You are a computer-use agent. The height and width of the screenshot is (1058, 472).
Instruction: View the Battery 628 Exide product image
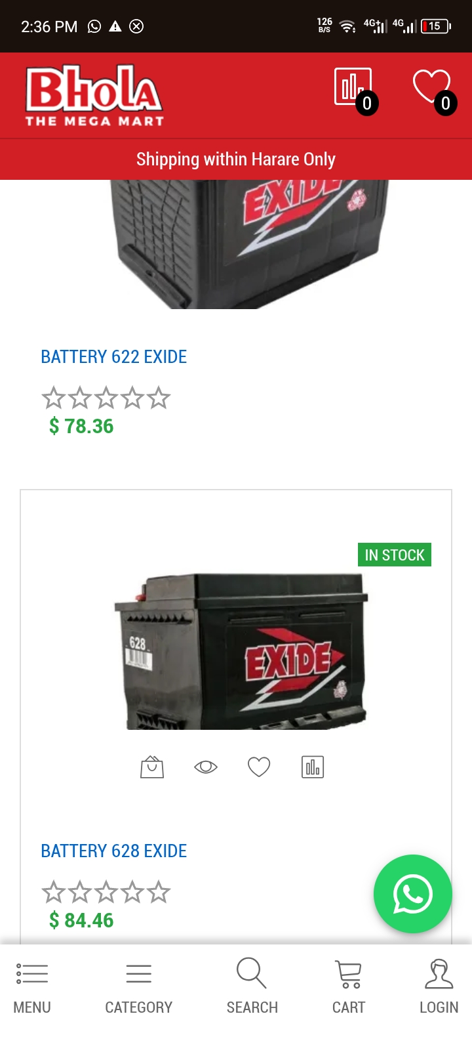click(x=241, y=651)
